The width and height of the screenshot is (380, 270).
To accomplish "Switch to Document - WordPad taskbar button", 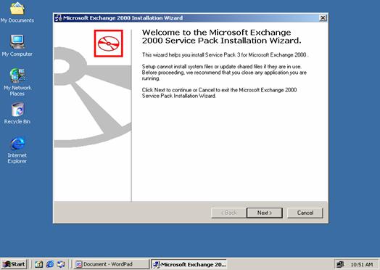I will [x=111, y=264].
